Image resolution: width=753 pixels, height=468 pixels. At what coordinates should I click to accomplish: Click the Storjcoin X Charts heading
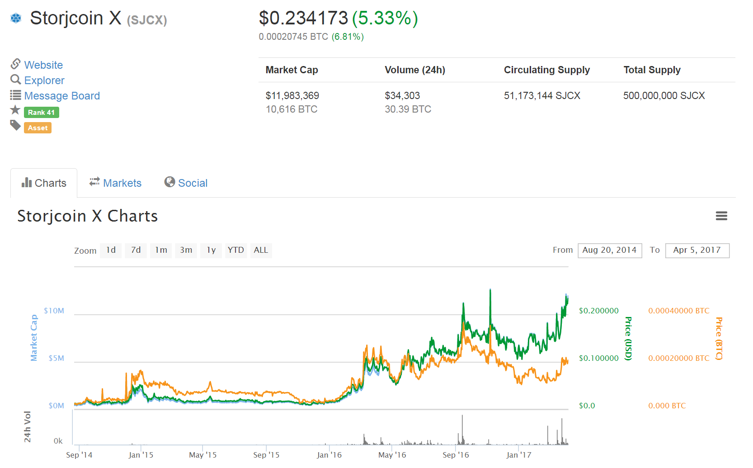(x=88, y=216)
